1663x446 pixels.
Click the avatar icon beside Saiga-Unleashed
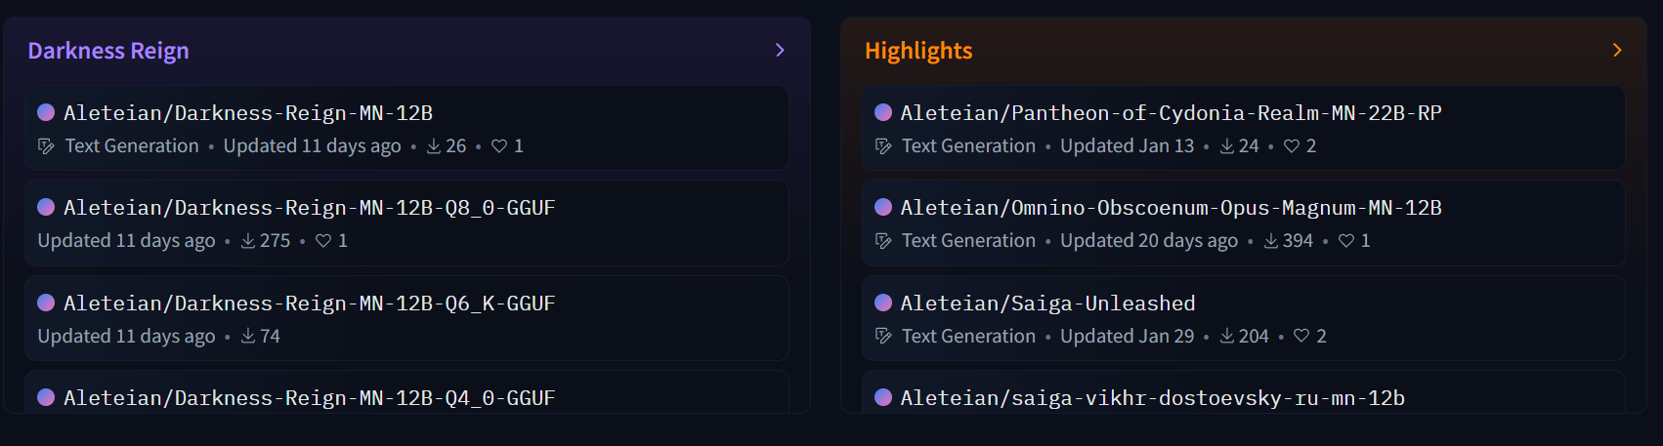pos(883,303)
